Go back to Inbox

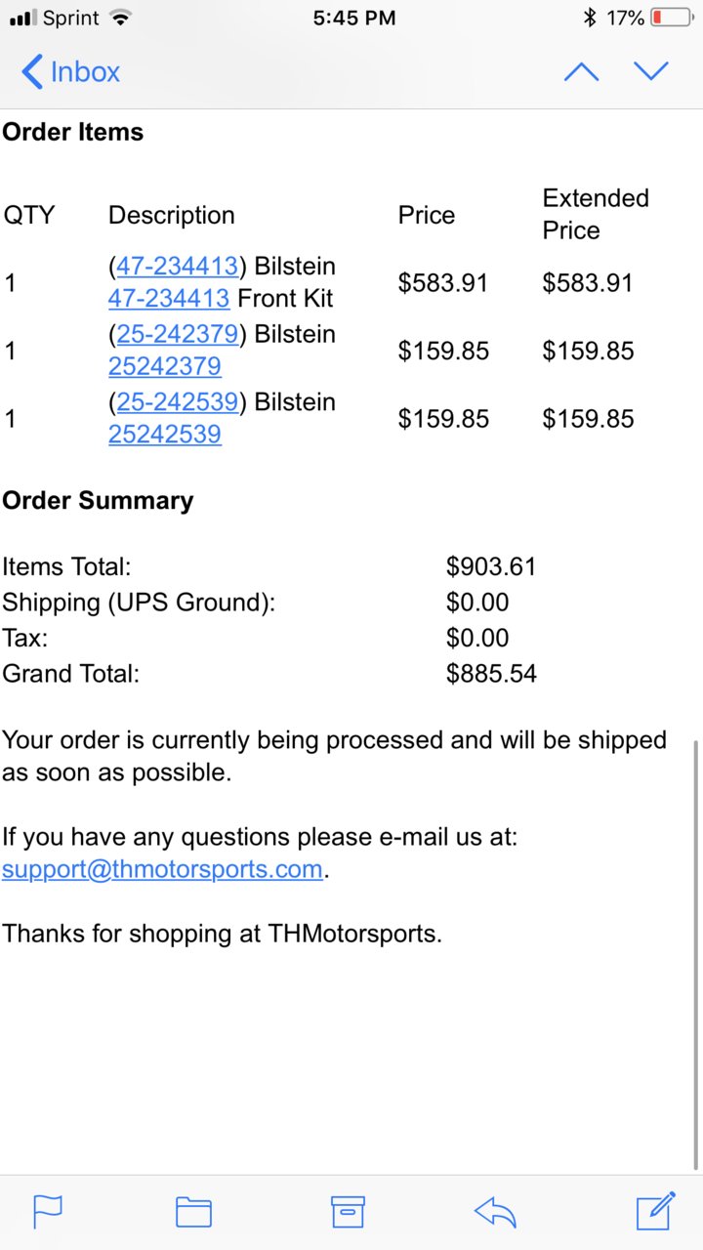(x=70, y=72)
